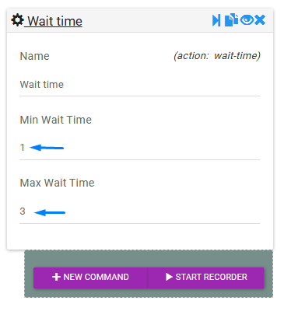291x311 pixels.
Task: Click the gear icon beside Wait time
Action: point(17,20)
